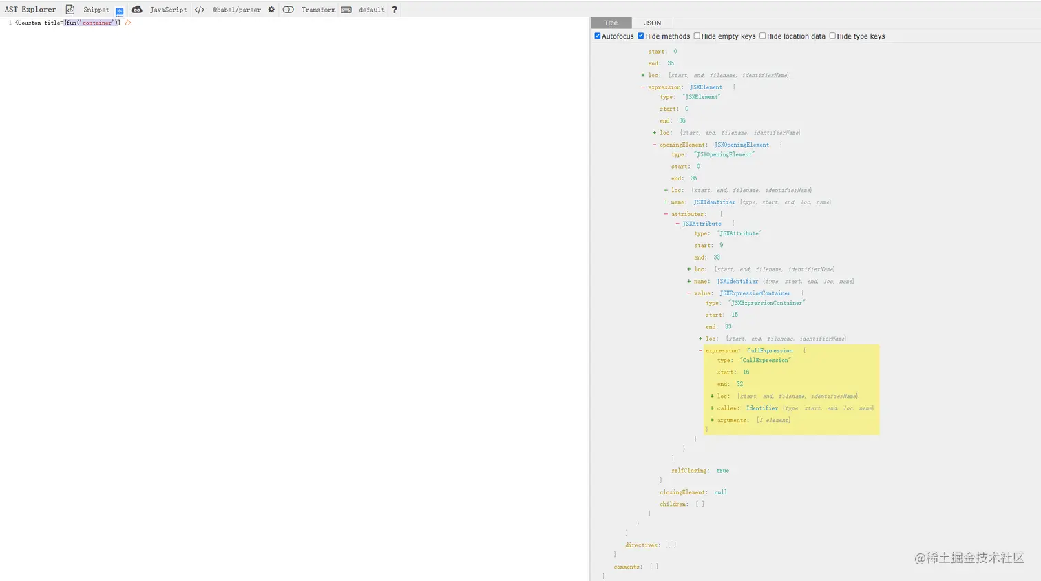Open the Snippet file icon
The image size is (1041, 581).
pyautogui.click(x=70, y=10)
